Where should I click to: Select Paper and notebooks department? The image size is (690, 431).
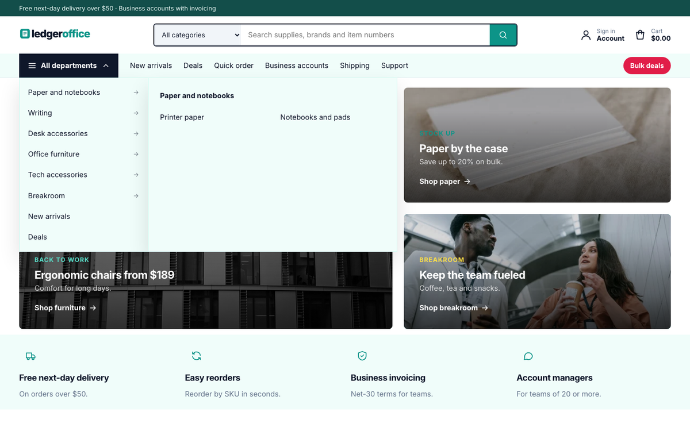(x=83, y=93)
